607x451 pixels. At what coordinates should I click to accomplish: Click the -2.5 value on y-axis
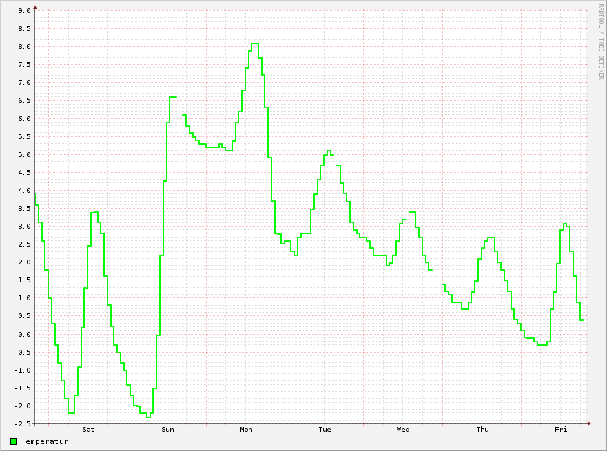coord(23,424)
